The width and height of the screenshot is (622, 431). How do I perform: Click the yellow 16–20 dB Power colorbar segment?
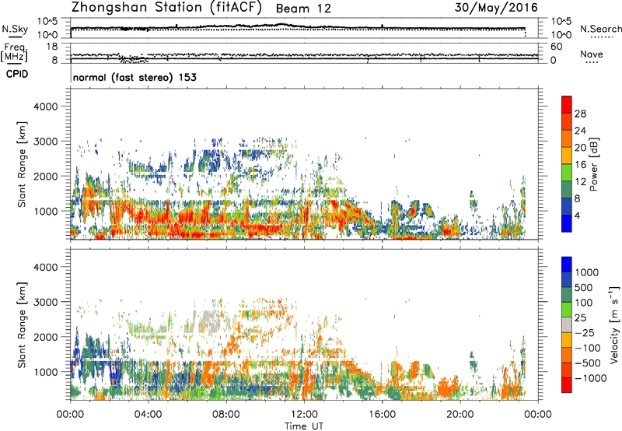coord(567,155)
